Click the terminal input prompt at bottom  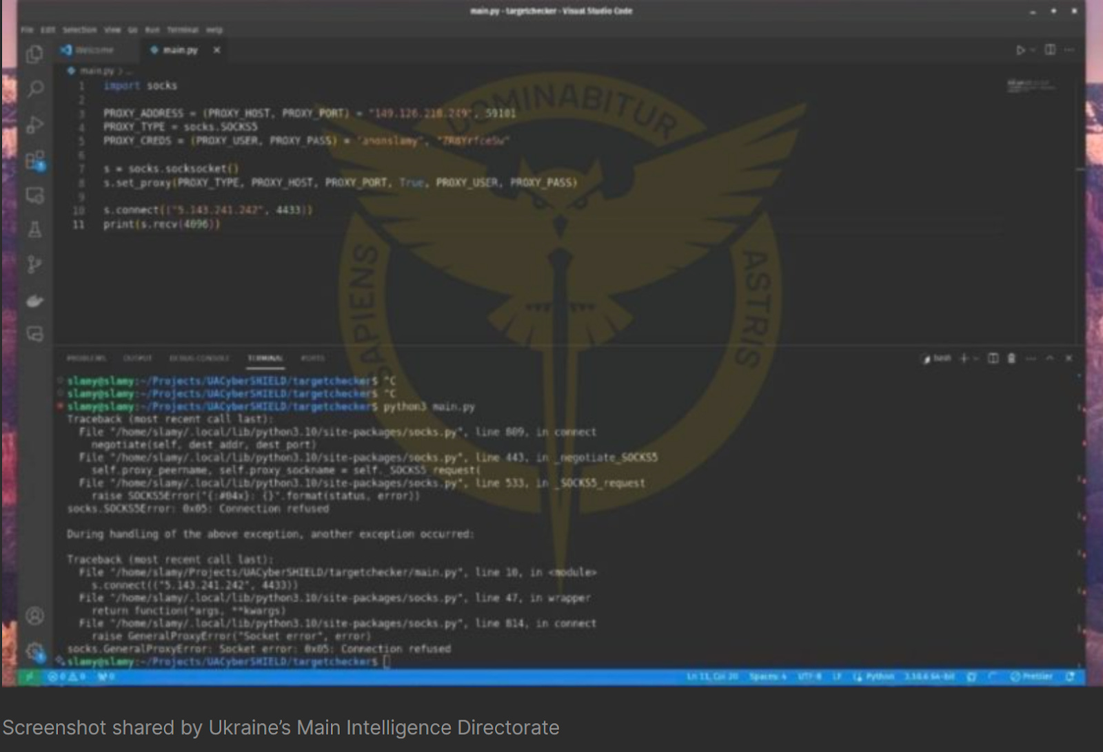387,662
